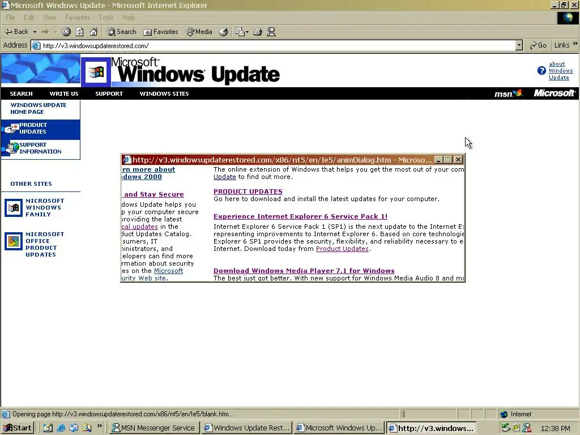
Task: Expand the Links toolbar chevron
Action: [x=575, y=44]
